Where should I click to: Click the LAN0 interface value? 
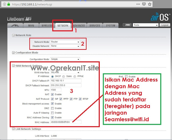click(x=54, y=136)
